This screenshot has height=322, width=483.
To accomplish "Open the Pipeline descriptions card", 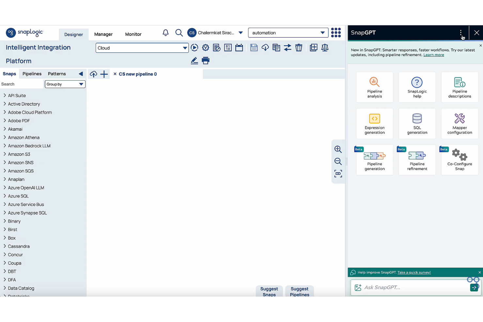I will [460, 87].
